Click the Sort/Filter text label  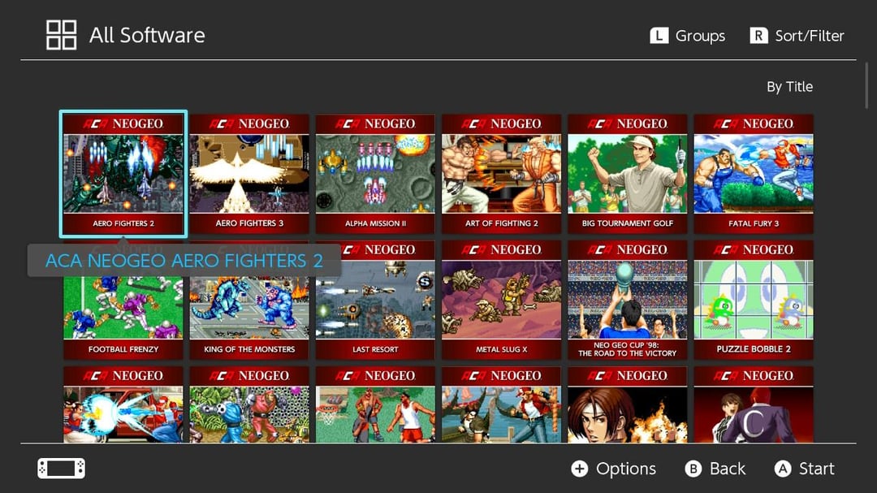click(810, 36)
